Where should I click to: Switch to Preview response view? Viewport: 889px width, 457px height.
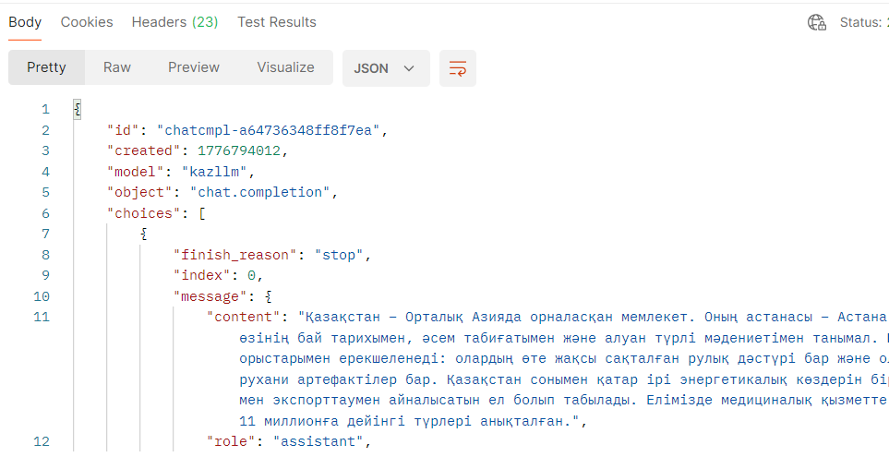194,67
